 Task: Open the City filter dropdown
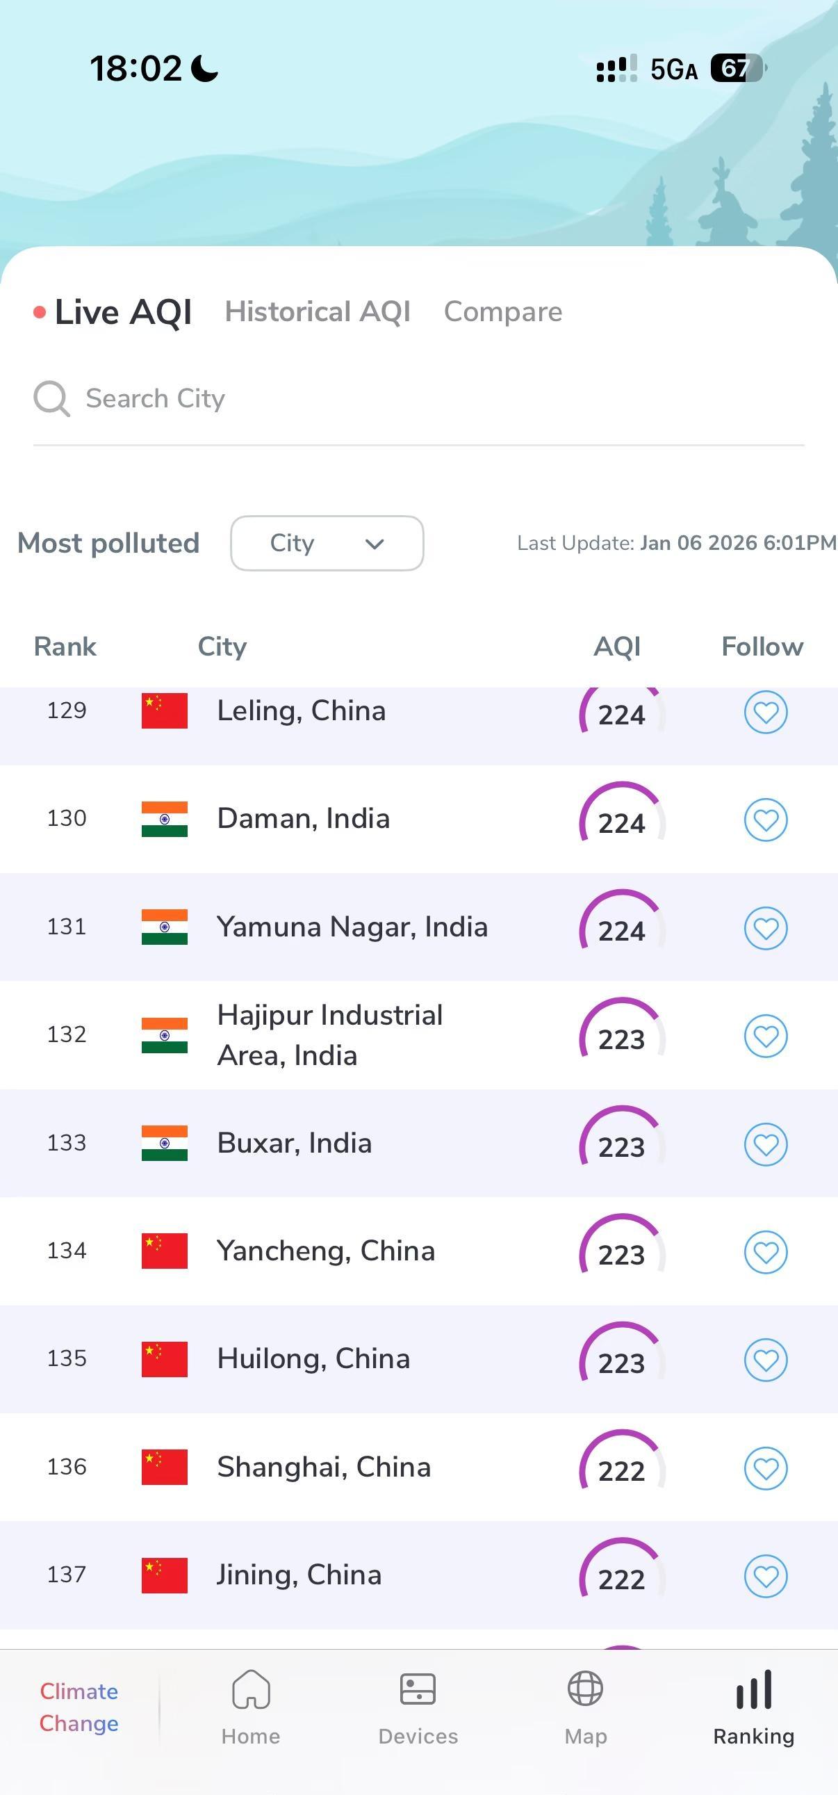(326, 544)
